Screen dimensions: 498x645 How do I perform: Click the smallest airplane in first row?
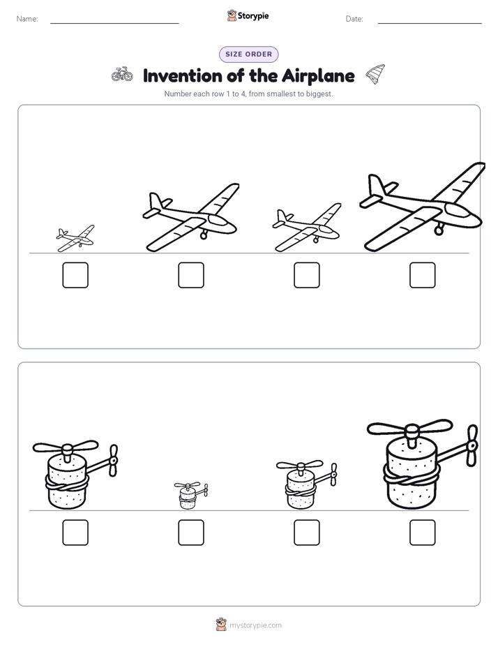(x=75, y=238)
